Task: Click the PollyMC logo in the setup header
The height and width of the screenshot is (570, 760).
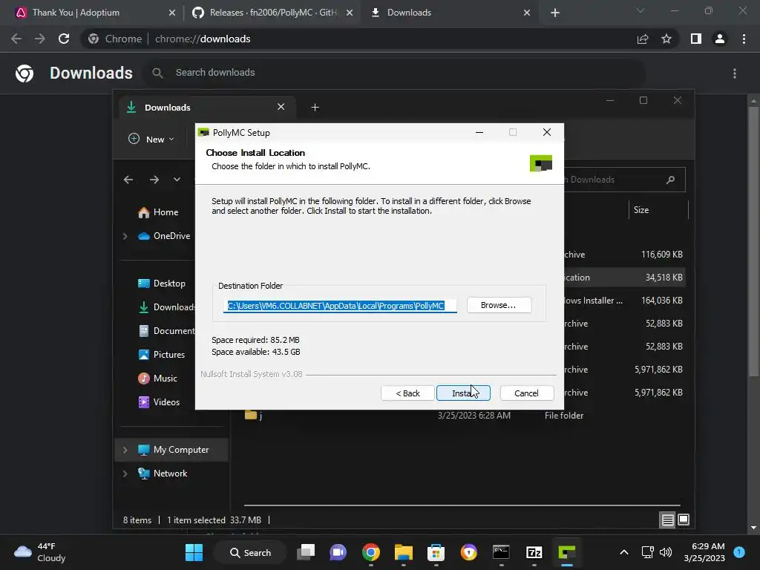Action: (541, 163)
